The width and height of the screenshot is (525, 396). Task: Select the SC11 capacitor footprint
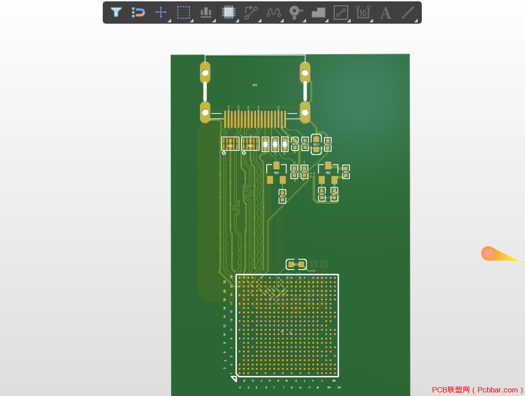316,144
